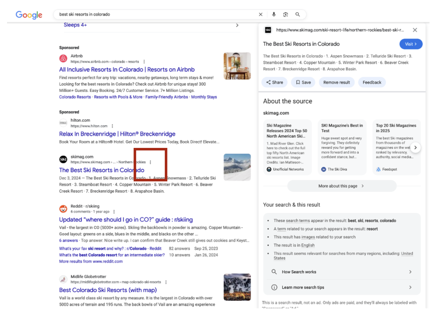Click the info icon beside search tips
Screen dimensions: 434x320
point(274,287)
